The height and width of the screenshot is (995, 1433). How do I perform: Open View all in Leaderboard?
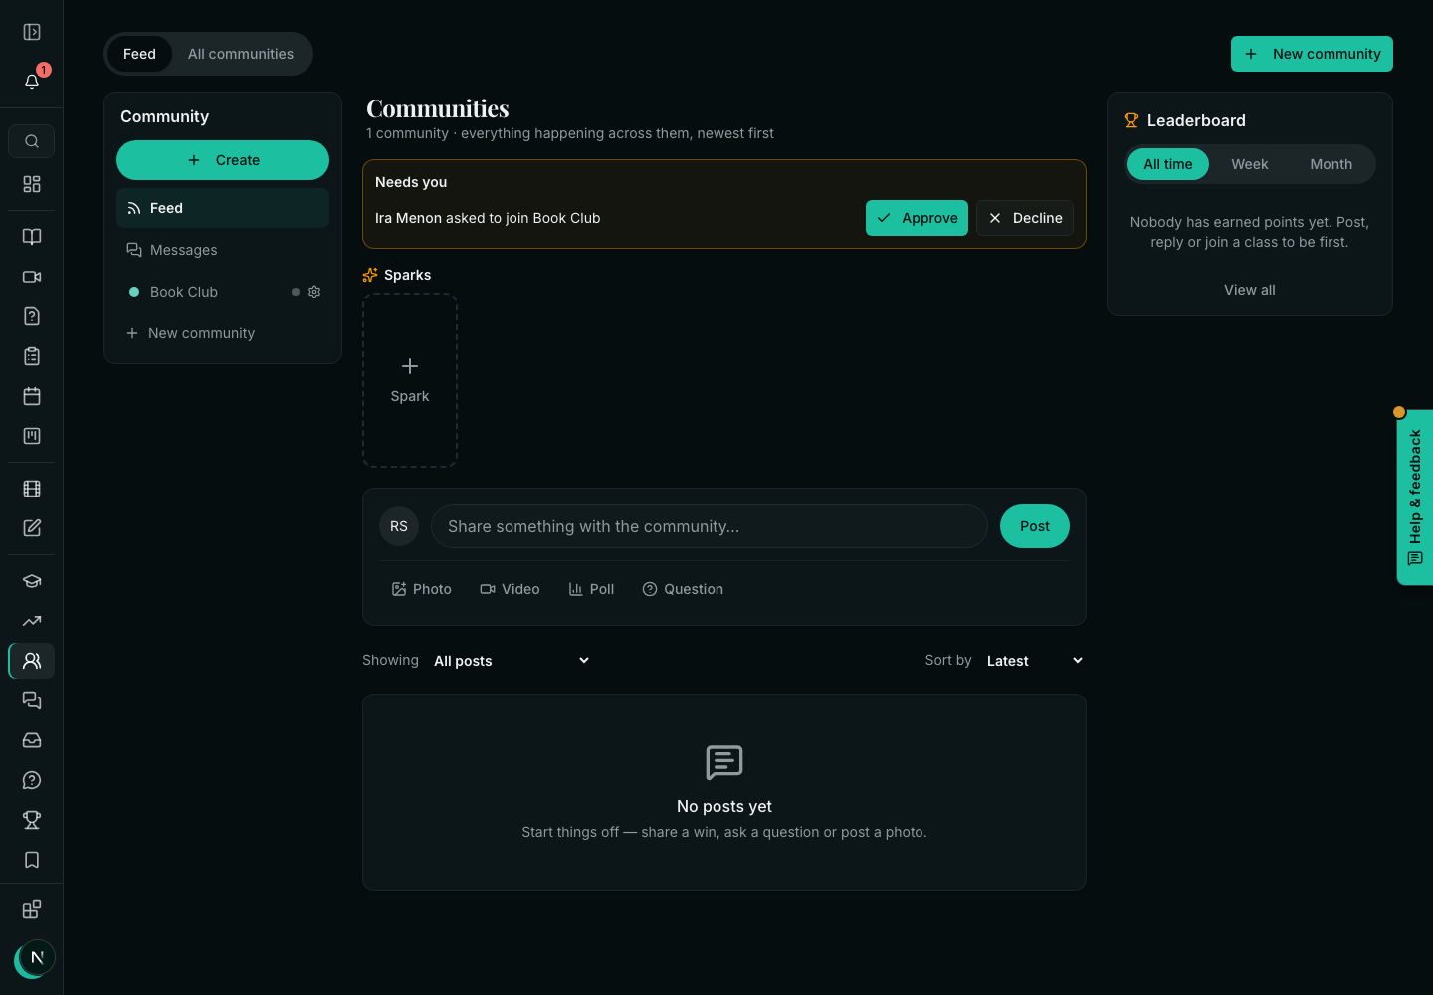coord(1250,290)
